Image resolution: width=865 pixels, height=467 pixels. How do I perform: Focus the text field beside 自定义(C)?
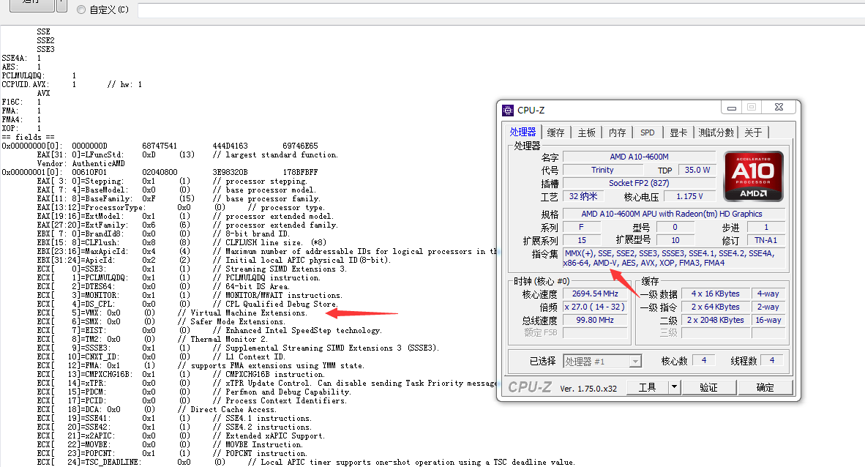coord(501,10)
